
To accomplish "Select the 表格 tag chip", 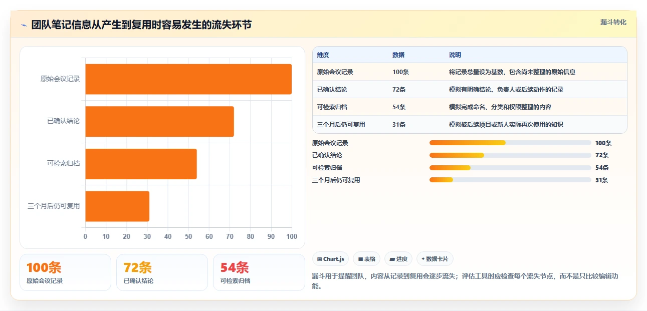I will (x=367, y=259).
